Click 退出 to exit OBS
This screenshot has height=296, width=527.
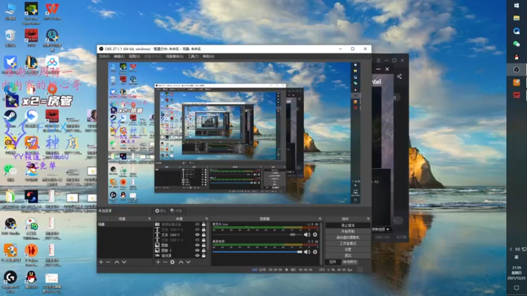(348, 255)
